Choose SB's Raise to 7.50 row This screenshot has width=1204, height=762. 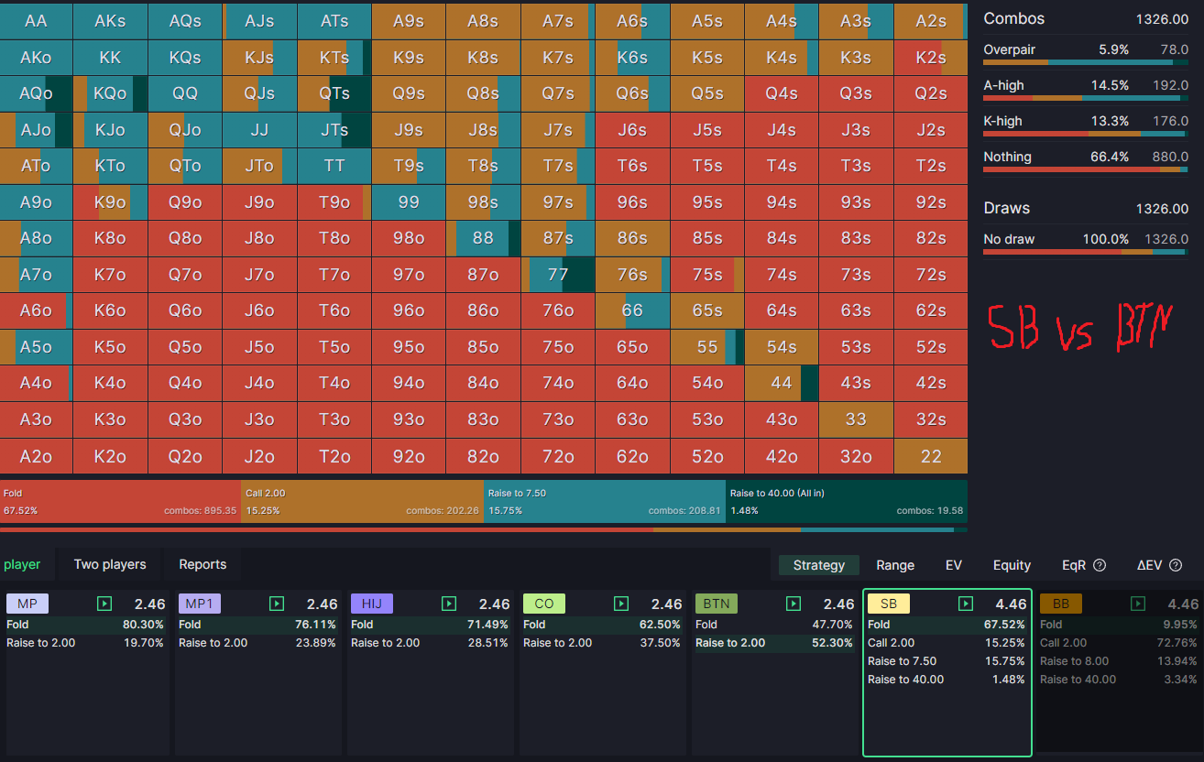(947, 661)
